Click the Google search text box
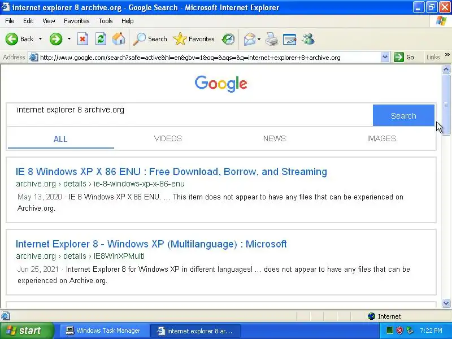Viewport: 452px width, 339px height. (x=190, y=115)
